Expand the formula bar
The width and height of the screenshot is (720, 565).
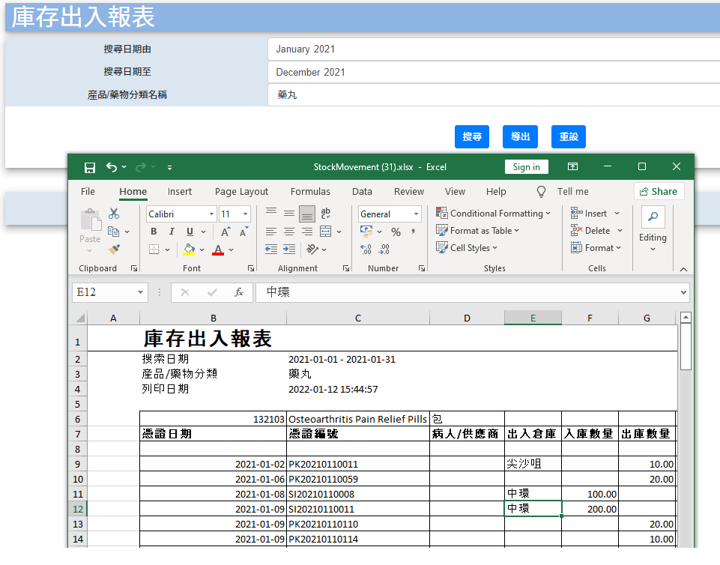(x=683, y=292)
